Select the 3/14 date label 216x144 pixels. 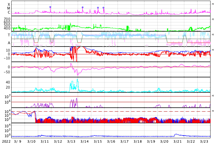(x=84, y=142)
